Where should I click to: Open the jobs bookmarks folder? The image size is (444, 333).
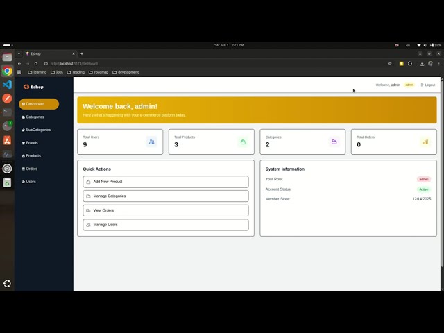(x=57, y=72)
